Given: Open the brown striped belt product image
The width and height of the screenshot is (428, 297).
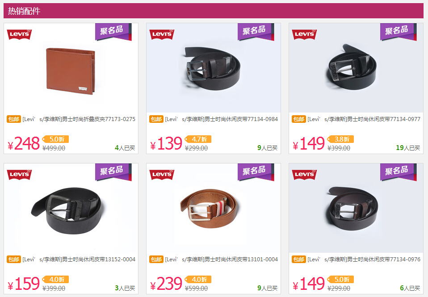Looking at the screenshot, I should pyautogui.click(x=209, y=209).
